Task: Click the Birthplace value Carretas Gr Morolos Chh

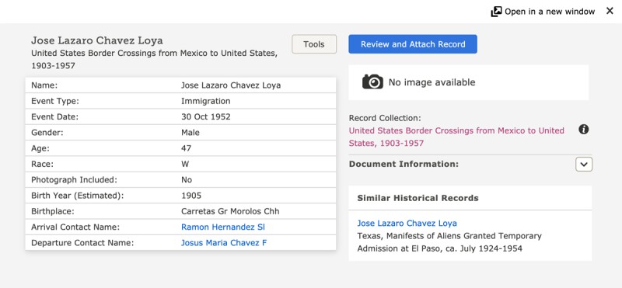Action: pyautogui.click(x=230, y=211)
